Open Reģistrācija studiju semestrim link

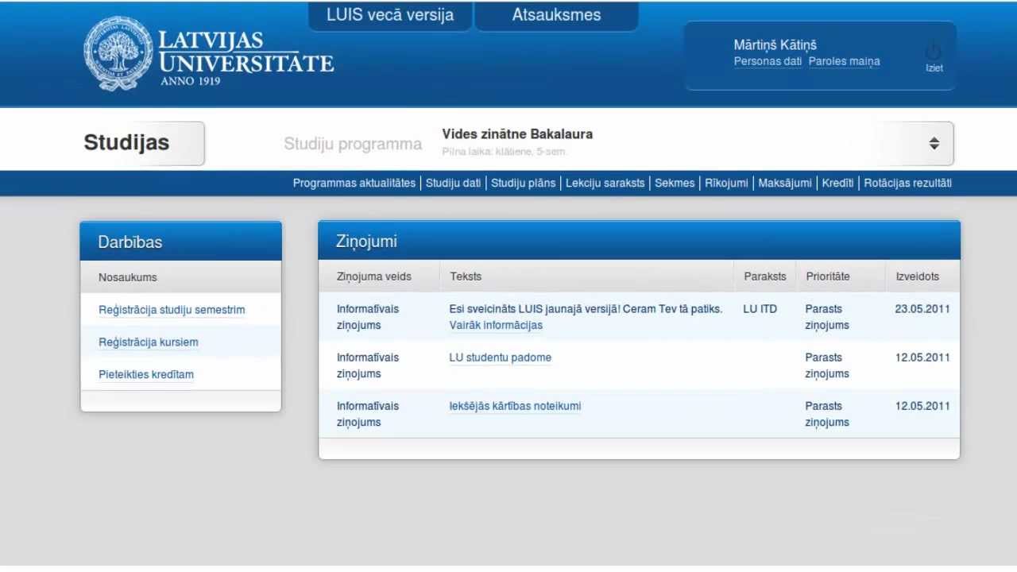[x=172, y=310]
